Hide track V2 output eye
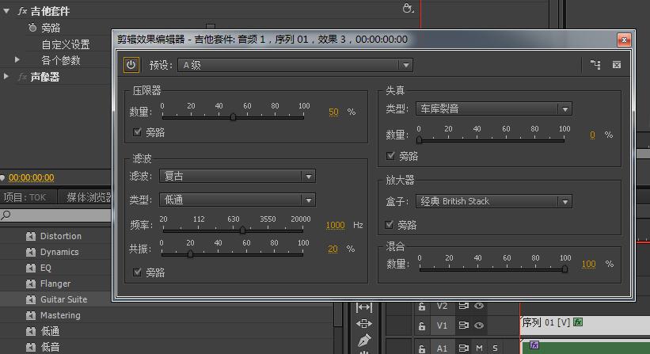Image resolution: width=650 pixels, height=354 pixels. tap(479, 306)
